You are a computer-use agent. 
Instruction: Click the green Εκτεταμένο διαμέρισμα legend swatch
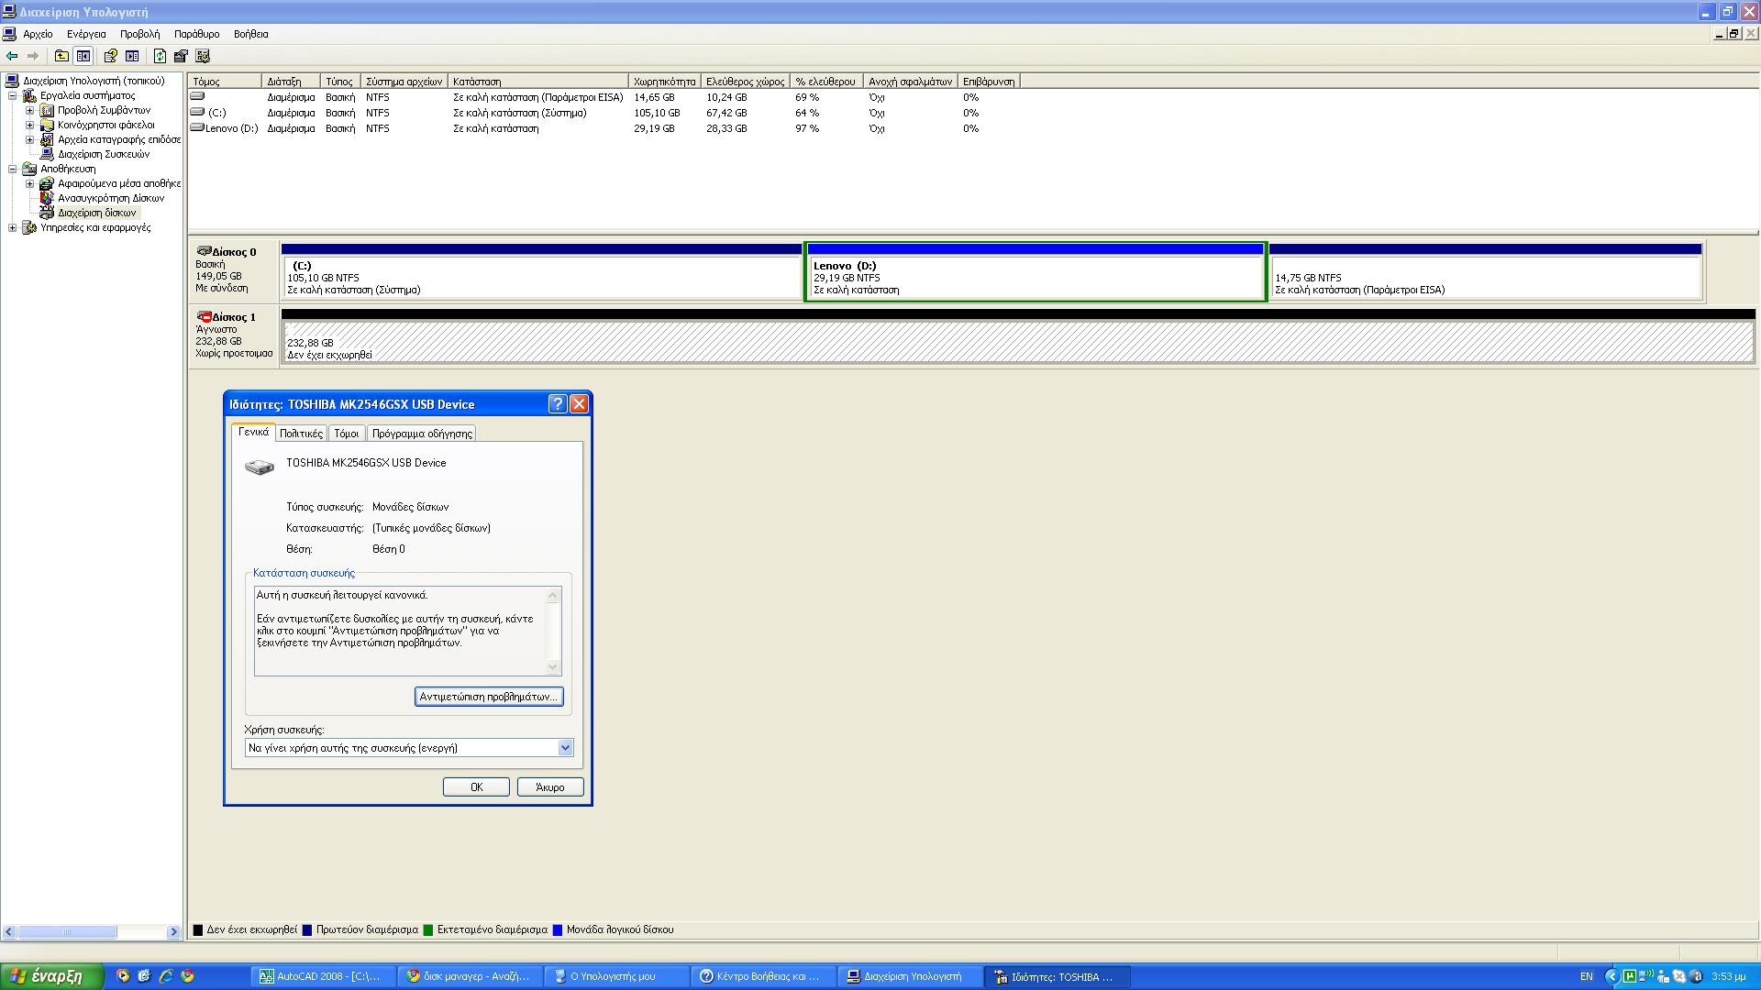click(x=428, y=929)
